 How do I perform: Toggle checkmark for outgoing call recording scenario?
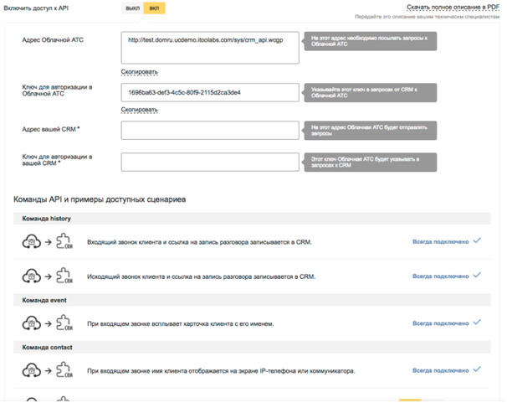[x=477, y=276]
